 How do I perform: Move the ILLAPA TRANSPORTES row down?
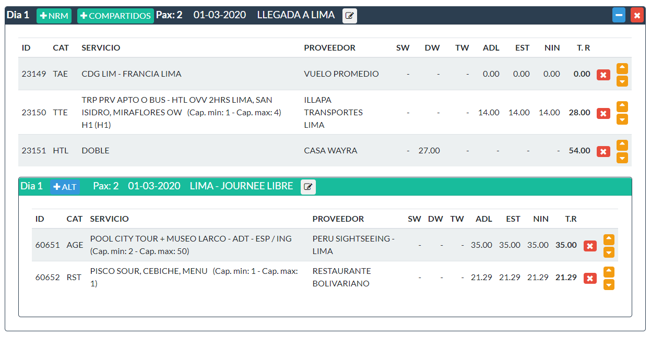tap(622, 119)
